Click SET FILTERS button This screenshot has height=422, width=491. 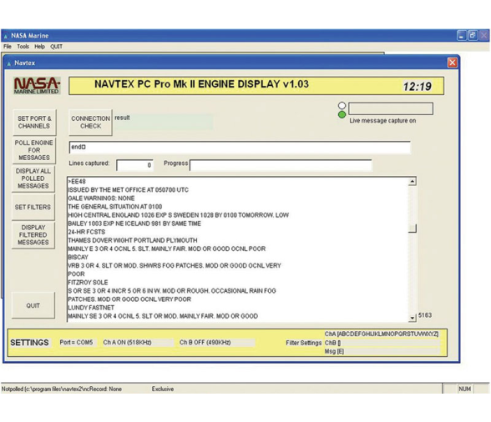pyautogui.click(x=33, y=207)
